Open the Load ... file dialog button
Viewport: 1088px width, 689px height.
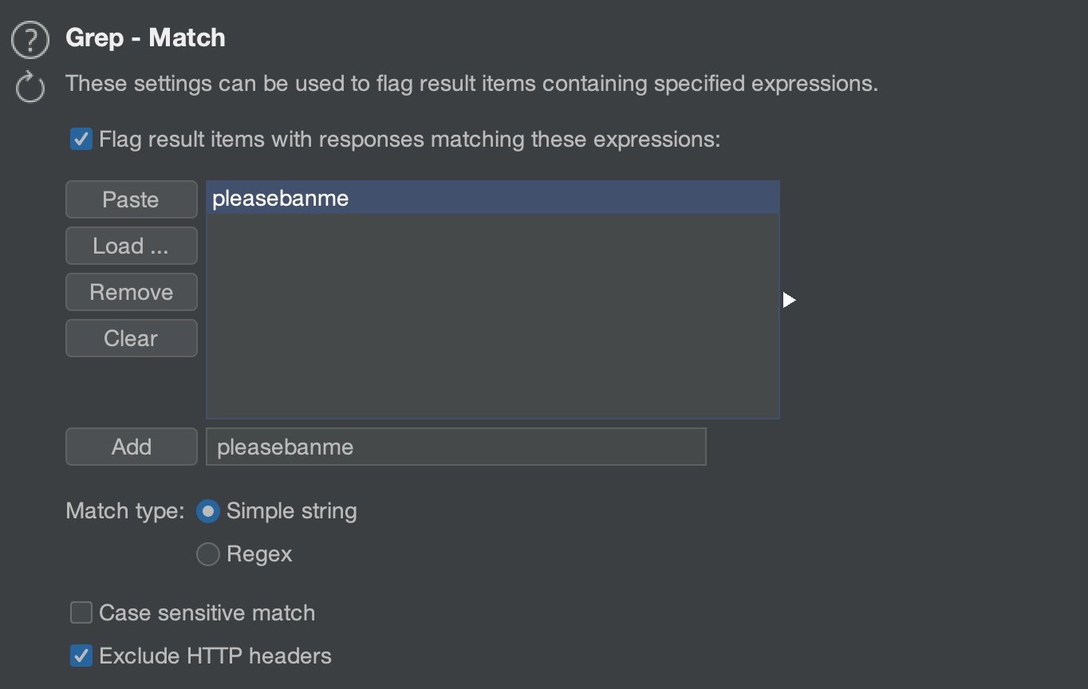[132, 246]
